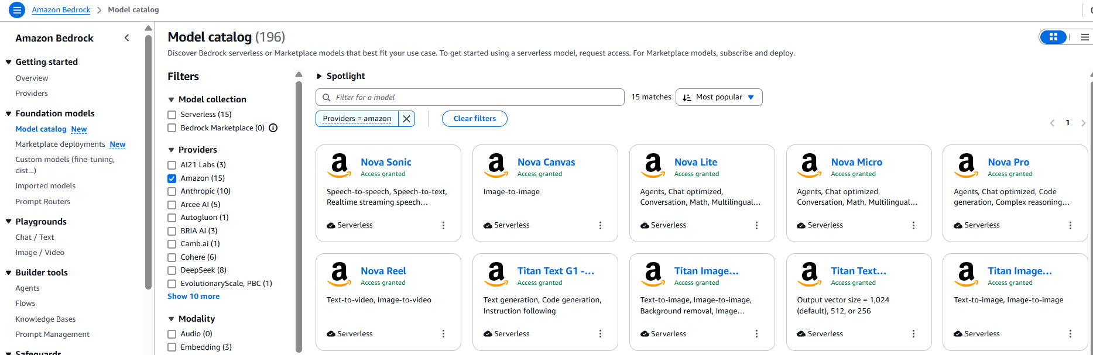
Task: Open Nova Pro card options menu
Action: coord(1070,225)
